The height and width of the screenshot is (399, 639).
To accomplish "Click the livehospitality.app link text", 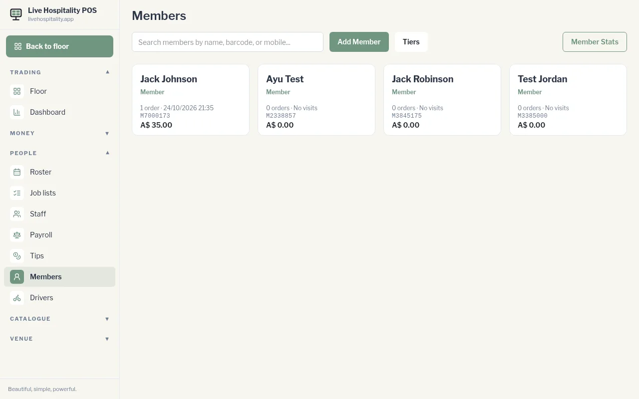I will coord(51,19).
